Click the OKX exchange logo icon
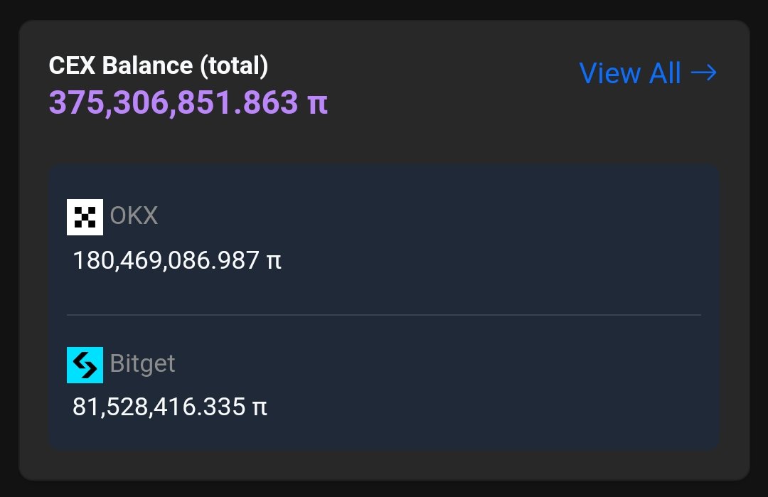 pyautogui.click(x=85, y=217)
